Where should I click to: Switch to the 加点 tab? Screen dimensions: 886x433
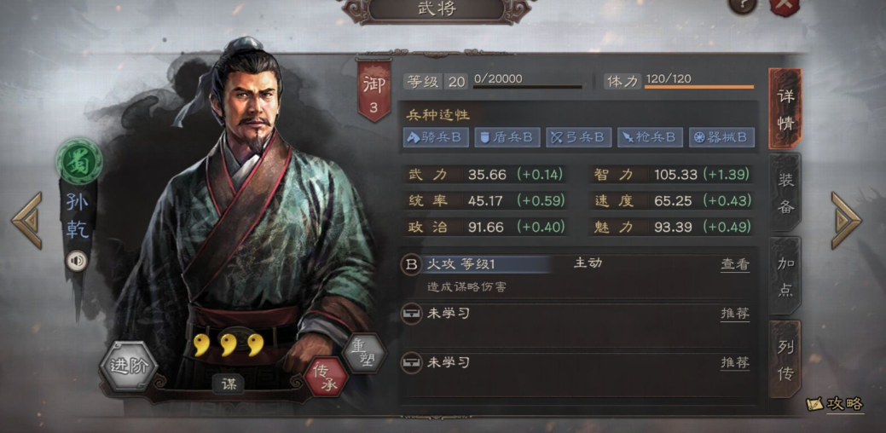click(x=785, y=276)
